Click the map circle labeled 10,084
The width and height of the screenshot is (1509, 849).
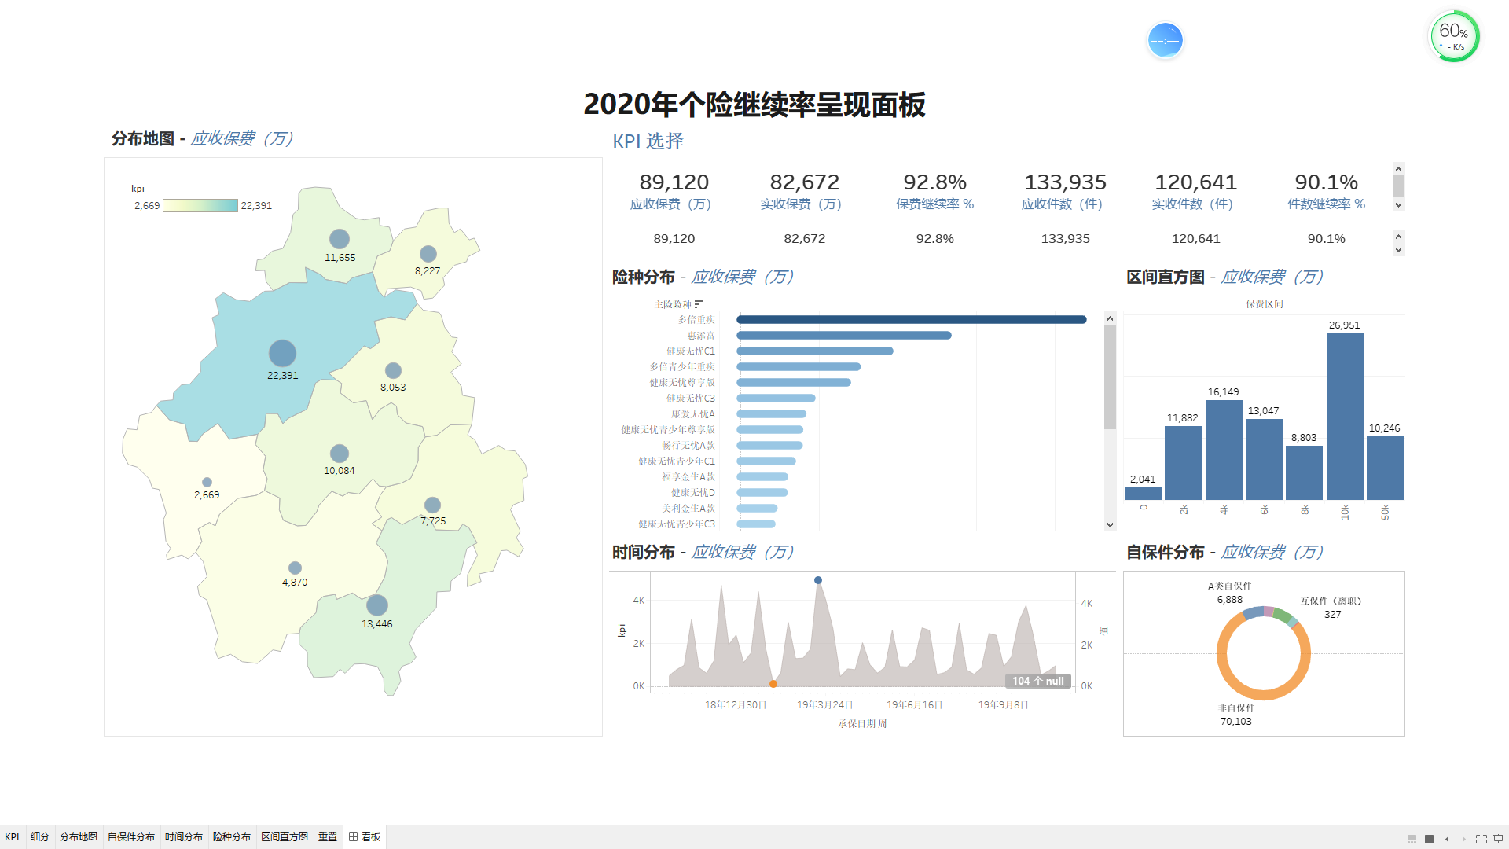340,454
